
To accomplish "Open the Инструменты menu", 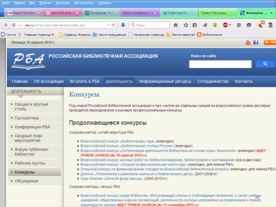I will pos(84,3).
